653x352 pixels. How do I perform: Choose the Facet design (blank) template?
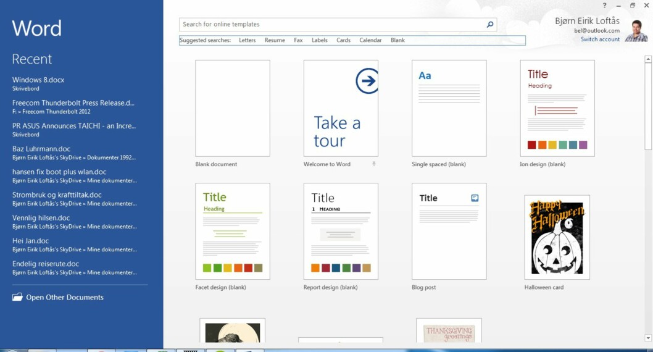pyautogui.click(x=233, y=231)
